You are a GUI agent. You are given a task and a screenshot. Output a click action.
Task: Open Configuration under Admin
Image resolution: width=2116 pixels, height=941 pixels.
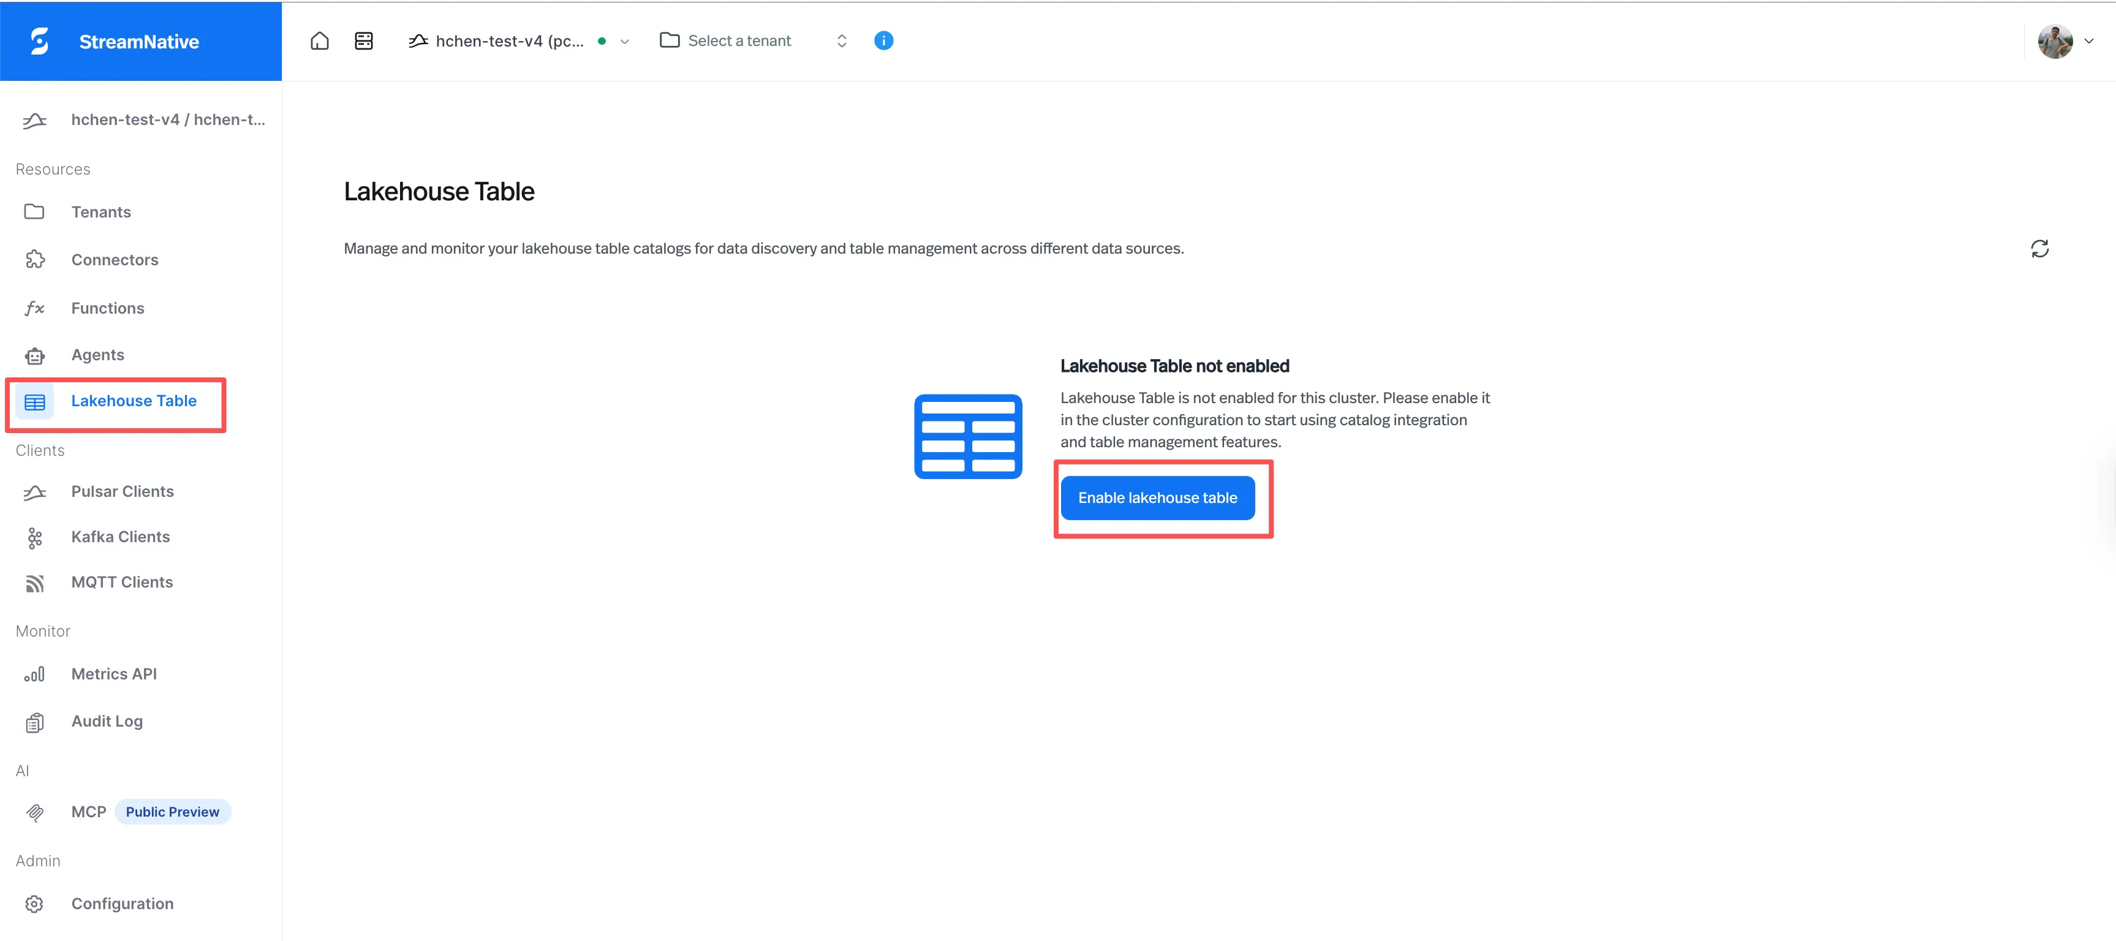(x=123, y=903)
